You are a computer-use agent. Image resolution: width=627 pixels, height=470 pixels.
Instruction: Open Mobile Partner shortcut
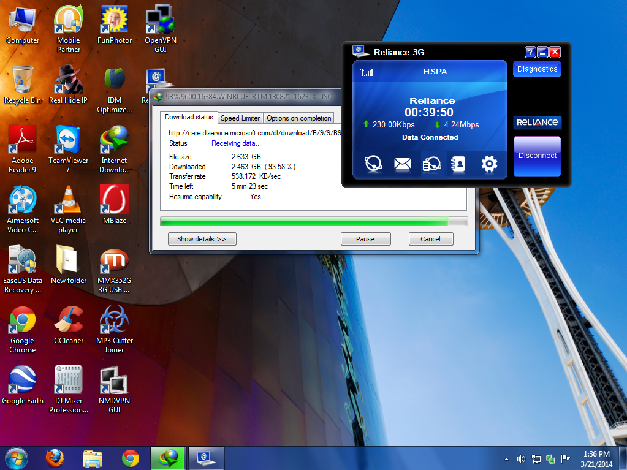coord(69,29)
